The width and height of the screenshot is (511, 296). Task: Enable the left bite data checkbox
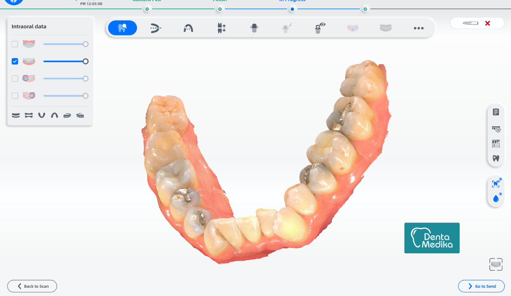pos(15,78)
